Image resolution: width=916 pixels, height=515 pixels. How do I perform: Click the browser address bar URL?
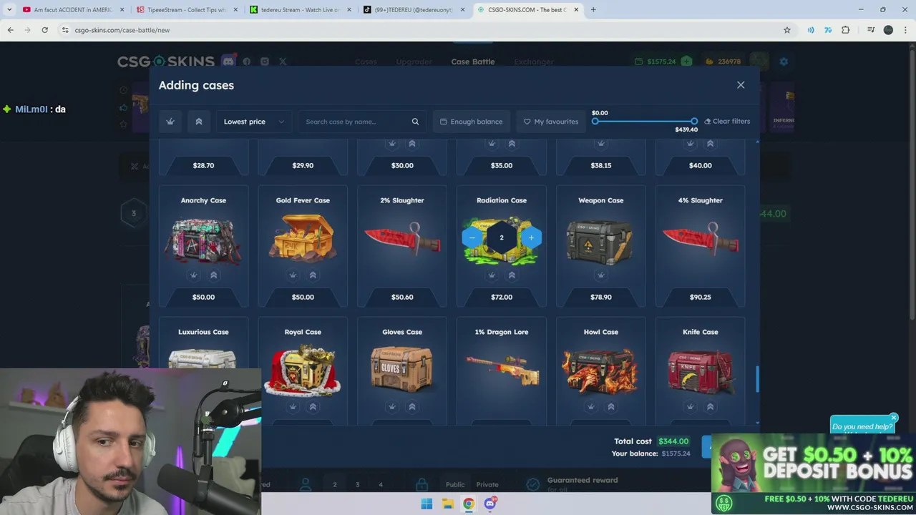[122, 30]
